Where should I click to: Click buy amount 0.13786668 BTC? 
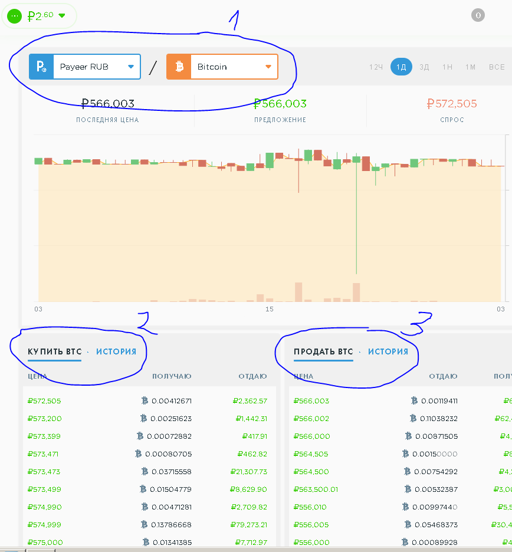click(171, 524)
